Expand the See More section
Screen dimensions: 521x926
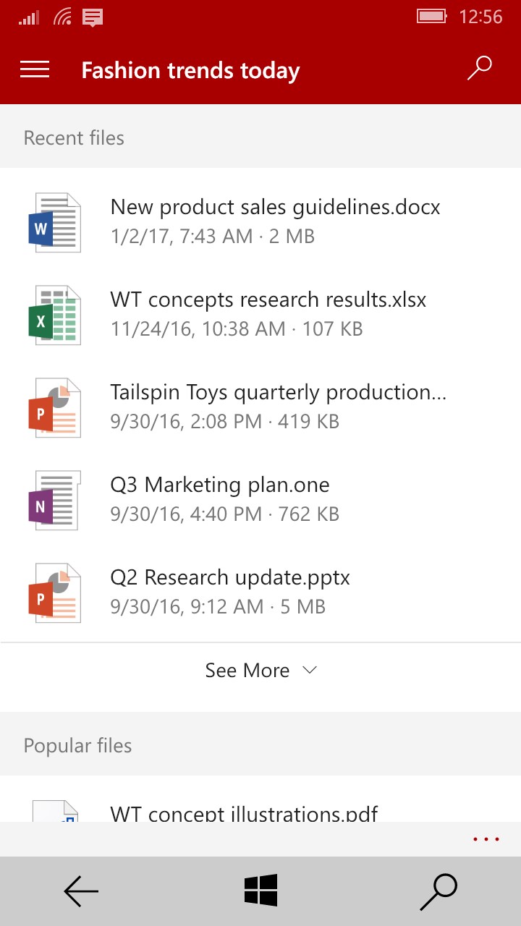pyautogui.click(x=248, y=670)
